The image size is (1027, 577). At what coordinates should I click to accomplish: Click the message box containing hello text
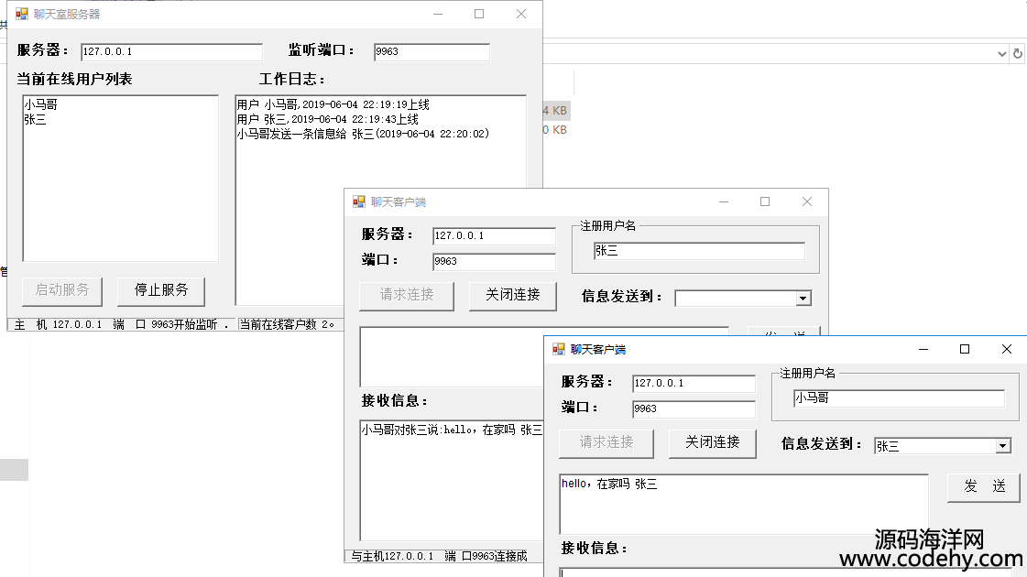[743, 503]
